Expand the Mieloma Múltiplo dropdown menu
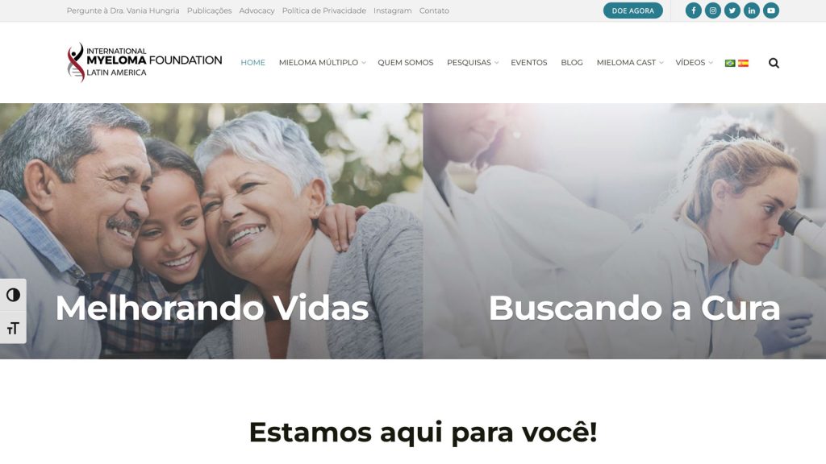The width and height of the screenshot is (826, 464). pos(322,63)
